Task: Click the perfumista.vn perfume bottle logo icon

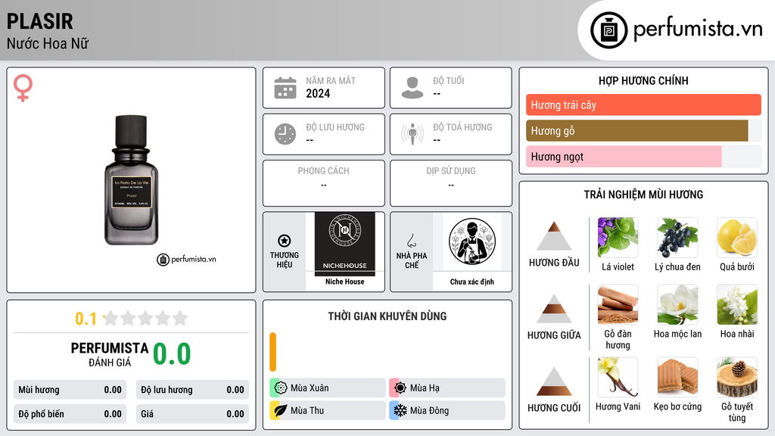Action: (x=608, y=30)
